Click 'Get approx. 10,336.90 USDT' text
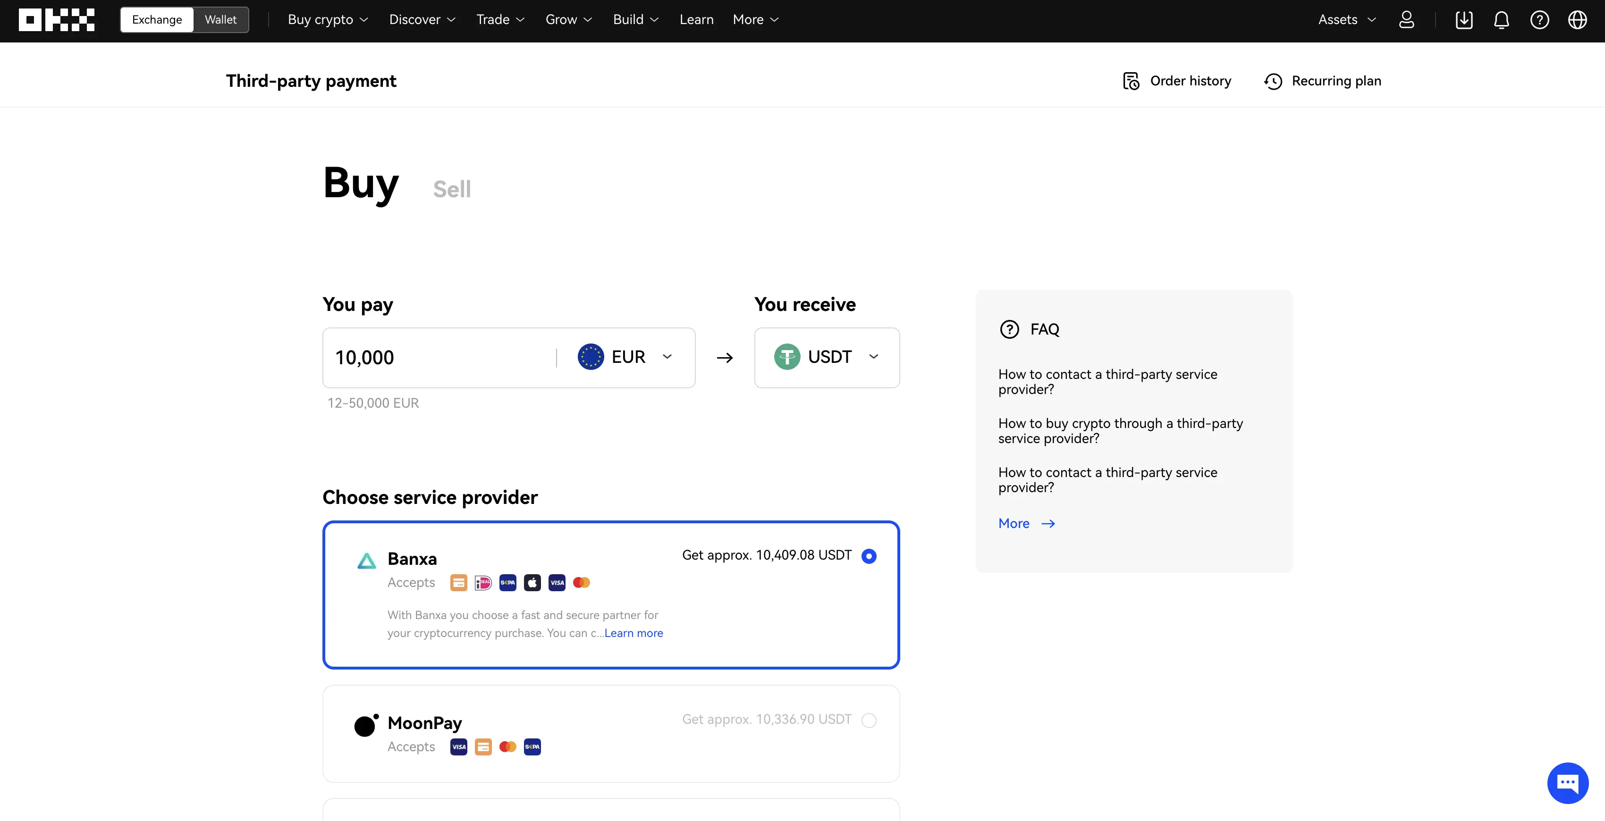1605x821 pixels. coord(766,720)
